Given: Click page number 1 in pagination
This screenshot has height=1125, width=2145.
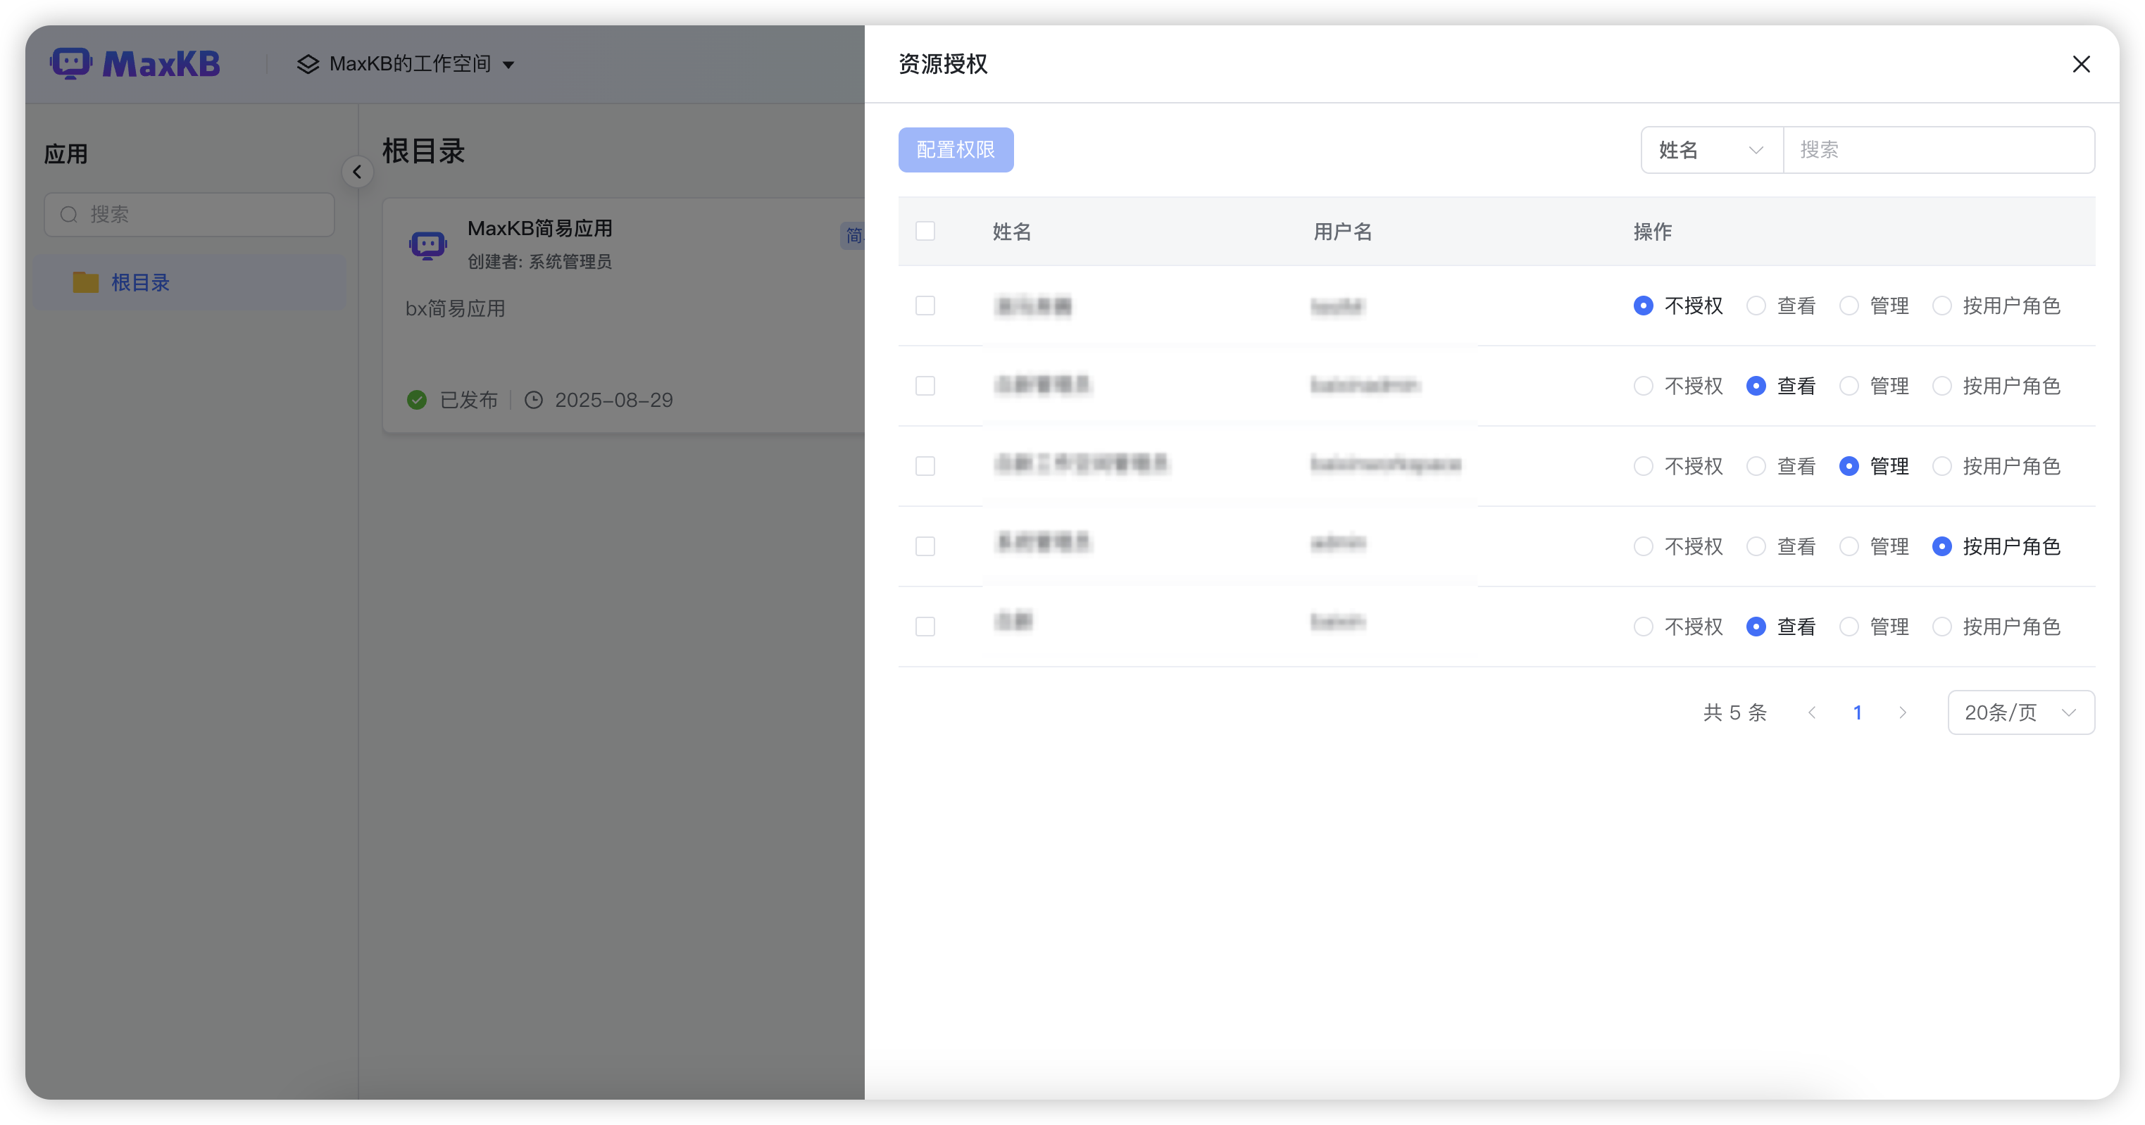Looking at the screenshot, I should click(x=1857, y=712).
